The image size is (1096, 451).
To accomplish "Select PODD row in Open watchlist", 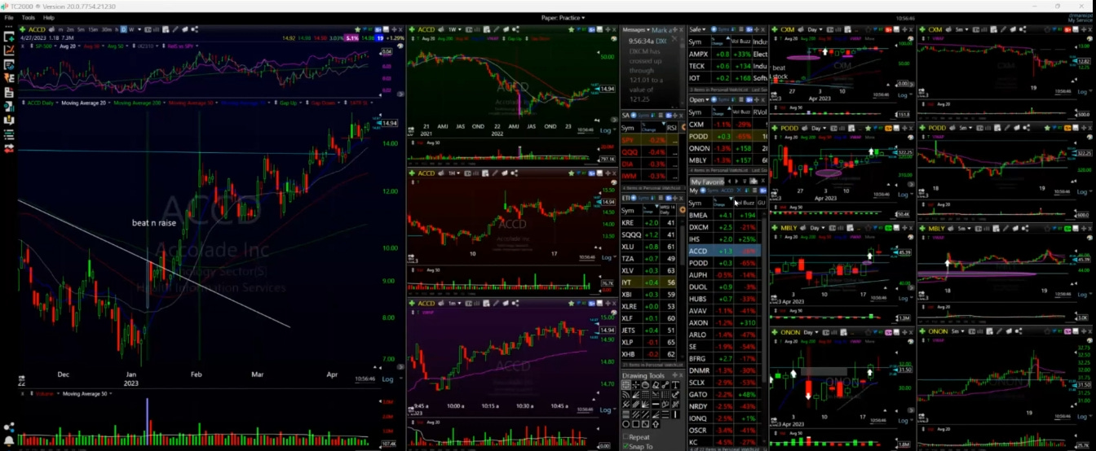I will [x=728, y=136].
